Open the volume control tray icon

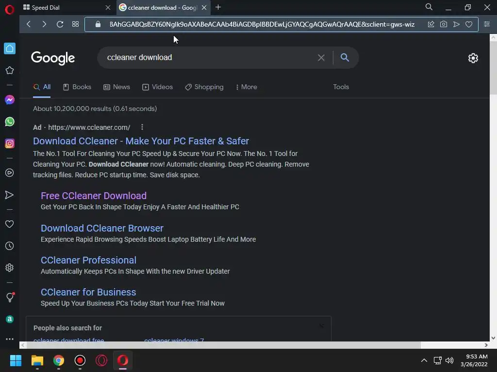click(x=449, y=360)
